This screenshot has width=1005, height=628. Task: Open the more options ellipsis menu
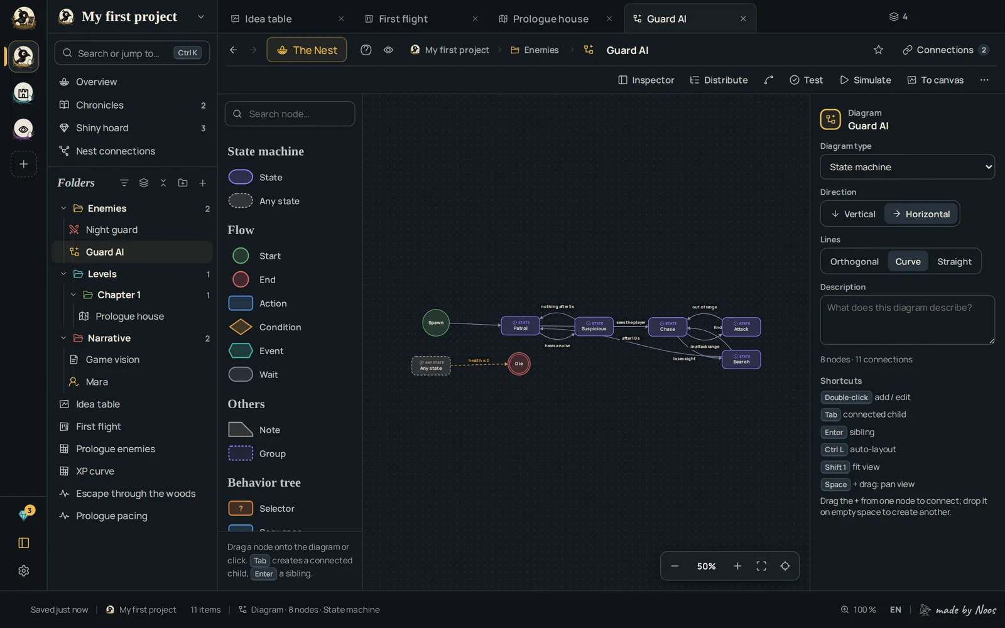pyautogui.click(x=984, y=80)
